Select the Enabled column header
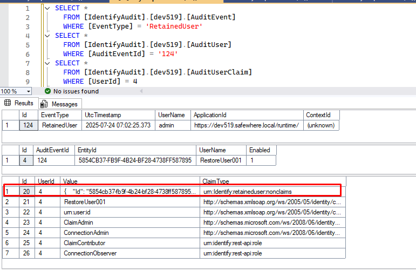 tap(261, 150)
